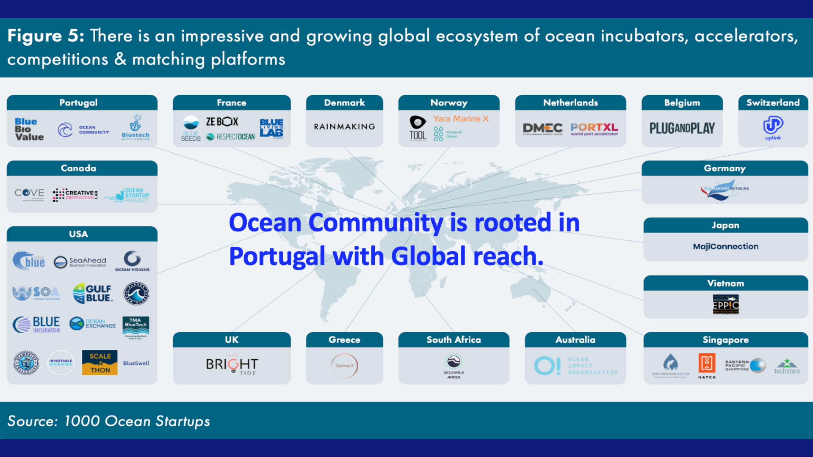Click the Bluetech Accelerator logo
813x457 pixels.
135,127
